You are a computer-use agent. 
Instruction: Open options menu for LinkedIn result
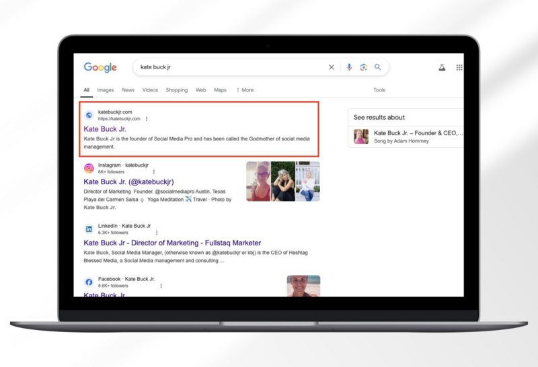tap(157, 233)
